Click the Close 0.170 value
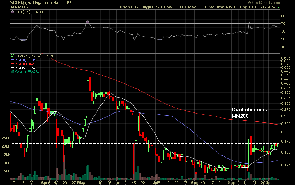The image size is (295, 185). (196, 7)
